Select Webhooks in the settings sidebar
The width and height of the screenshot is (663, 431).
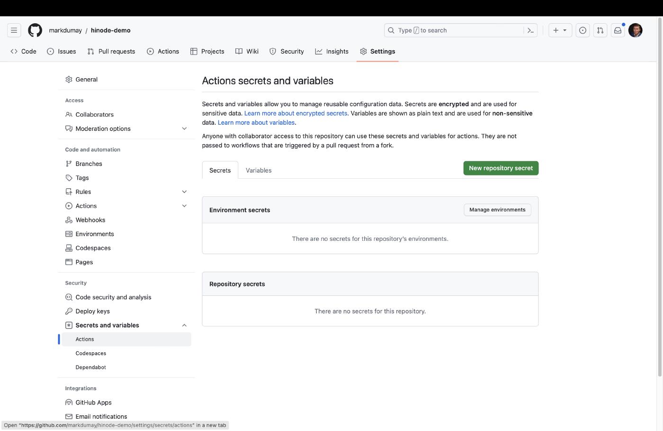[x=90, y=220]
